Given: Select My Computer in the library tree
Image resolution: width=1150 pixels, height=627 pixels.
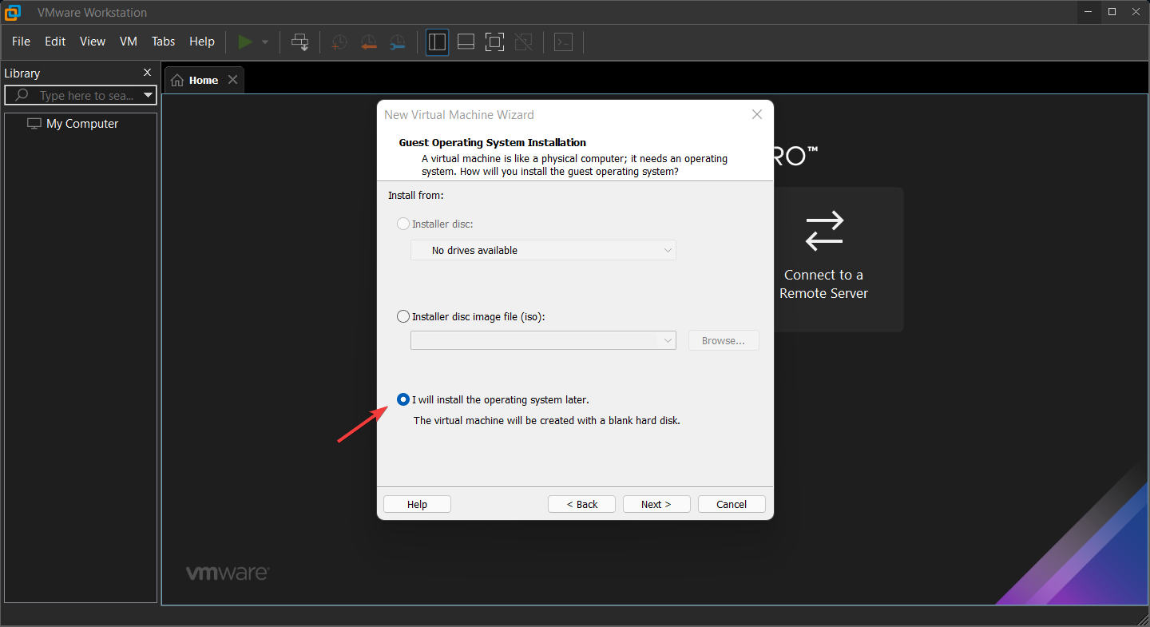Looking at the screenshot, I should click(x=81, y=124).
